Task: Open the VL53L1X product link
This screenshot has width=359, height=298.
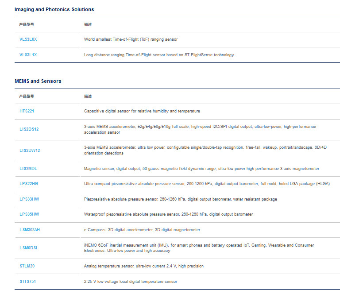Action: (x=28, y=55)
